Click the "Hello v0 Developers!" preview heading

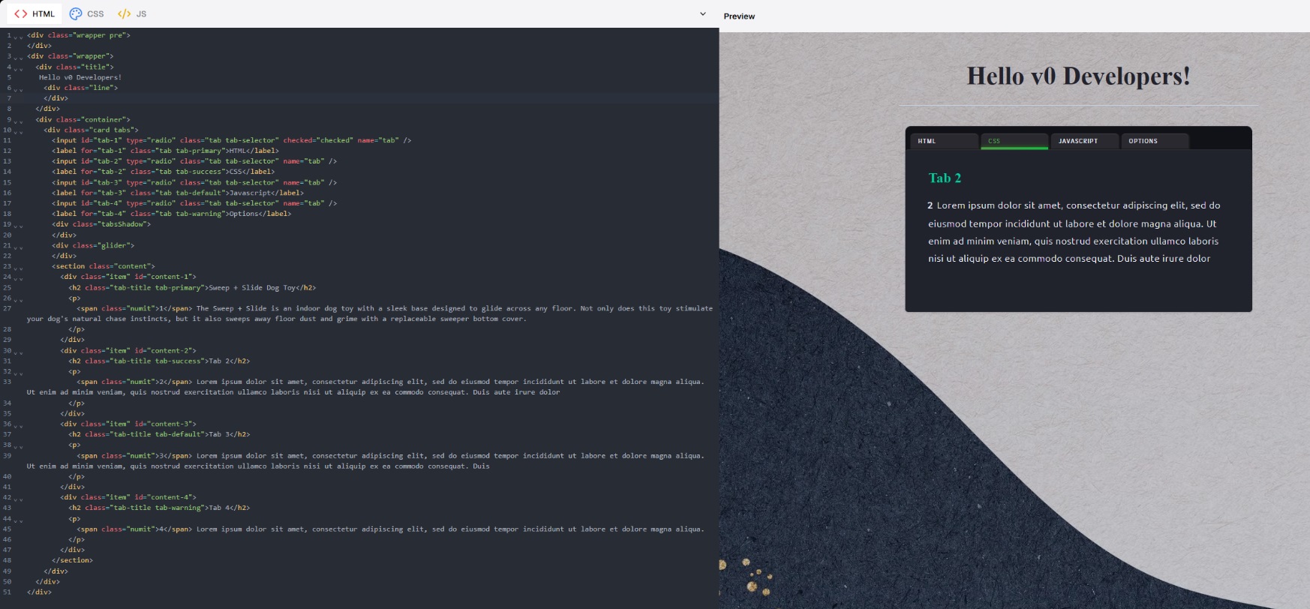click(x=1078, y=76)
